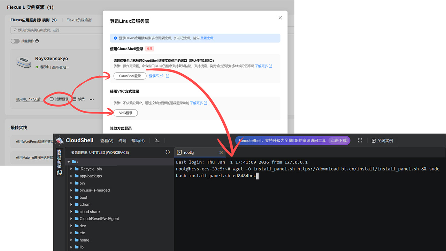
Task: Click the 使用中，177天后 expiry text
Action: (30, 99)
